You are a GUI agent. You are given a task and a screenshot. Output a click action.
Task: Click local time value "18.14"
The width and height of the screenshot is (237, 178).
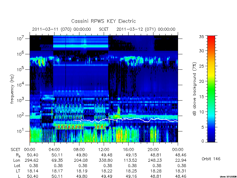coord(33,171)
